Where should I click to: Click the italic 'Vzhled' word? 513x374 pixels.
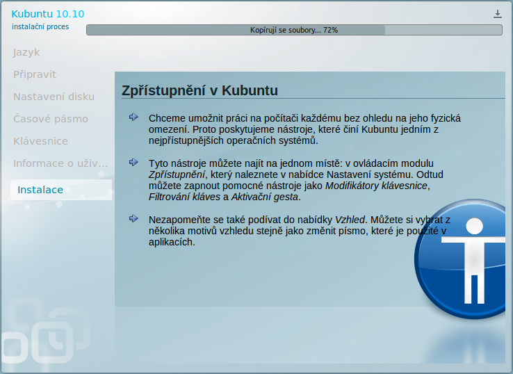(350, 220)
